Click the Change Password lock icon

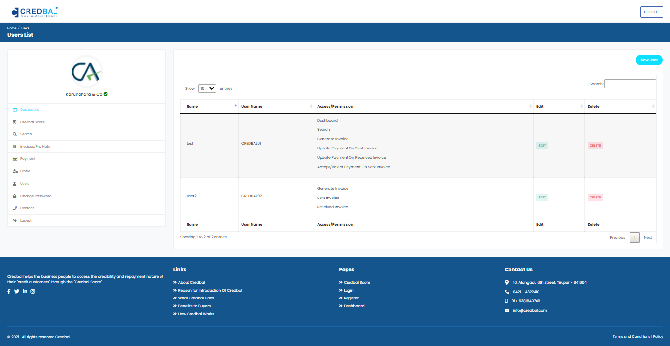15,196
